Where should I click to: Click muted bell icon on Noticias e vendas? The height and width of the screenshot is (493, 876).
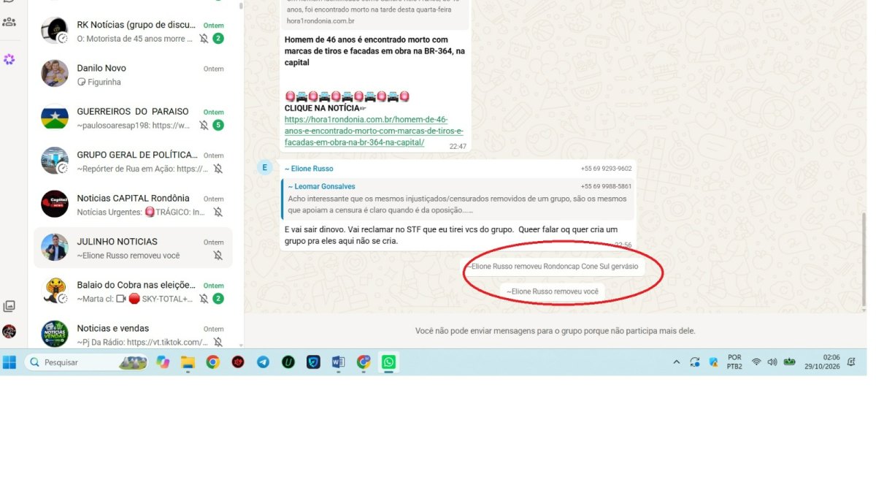pos(218,342)
